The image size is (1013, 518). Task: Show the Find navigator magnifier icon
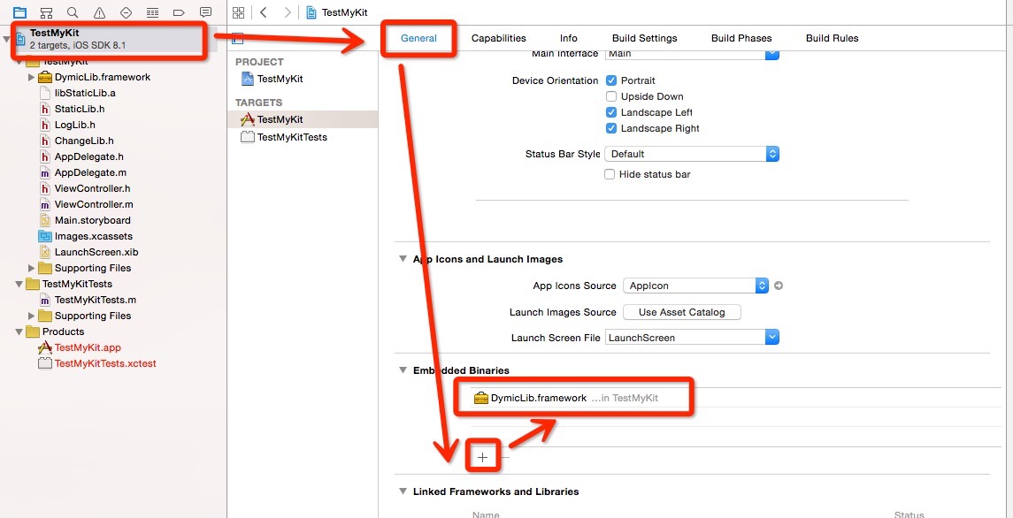[x=73, y=12]
